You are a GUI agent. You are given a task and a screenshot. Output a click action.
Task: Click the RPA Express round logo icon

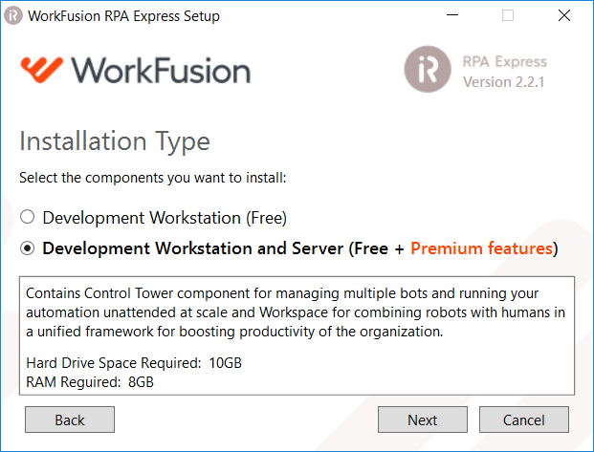[428, 69]
